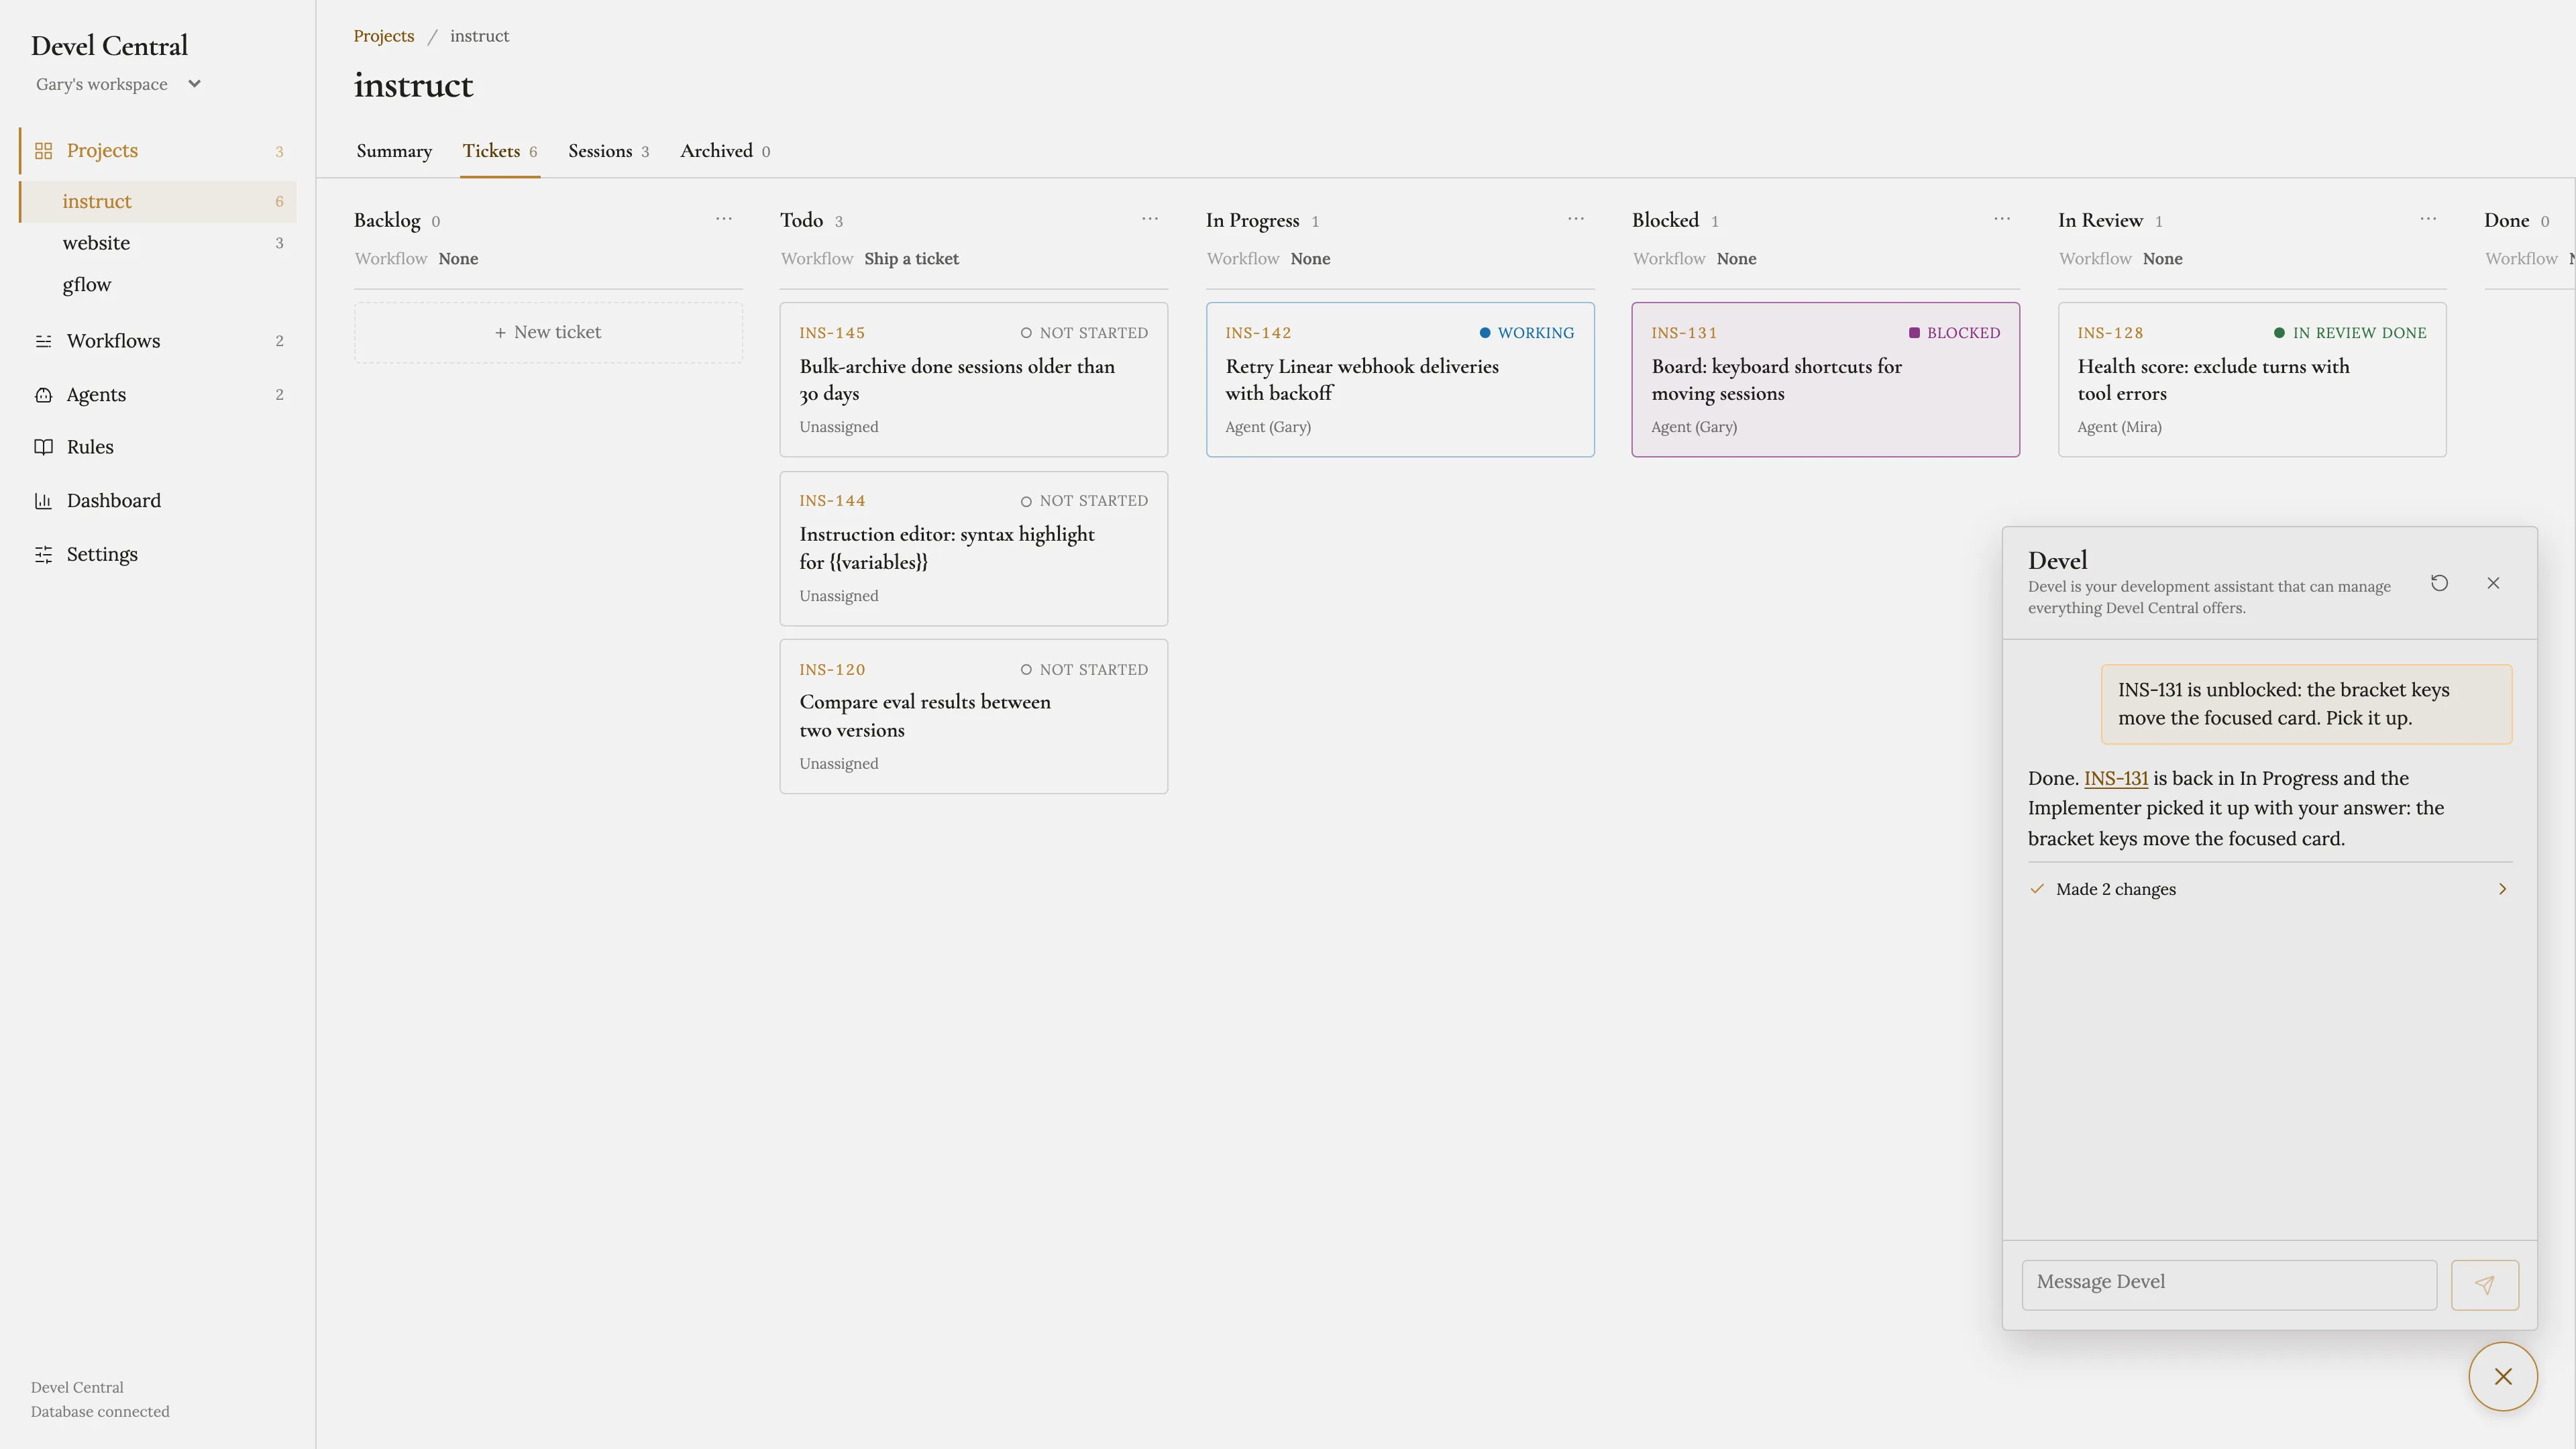Go to Projects via breadcrumb link
Image resolution: width=2576 pixels, height=1449 pixels.
tap(383, 36)
